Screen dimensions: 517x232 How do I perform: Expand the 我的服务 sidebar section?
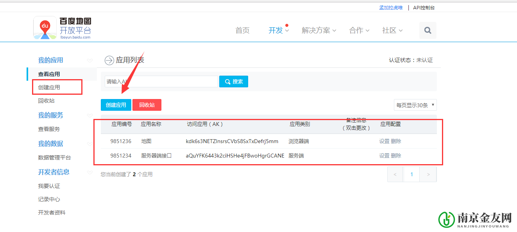coord(89,115)
